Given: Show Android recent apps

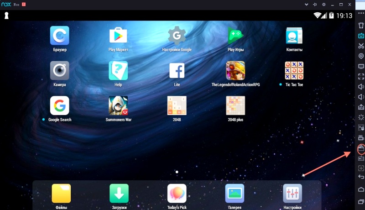Looking at the screenshot, I should 361,202.
